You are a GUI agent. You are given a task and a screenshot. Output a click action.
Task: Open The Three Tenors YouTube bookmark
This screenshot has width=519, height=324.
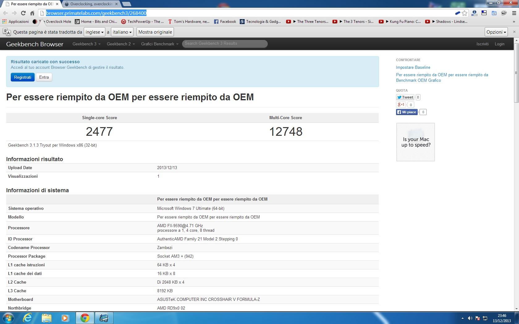tap(307, 22)
